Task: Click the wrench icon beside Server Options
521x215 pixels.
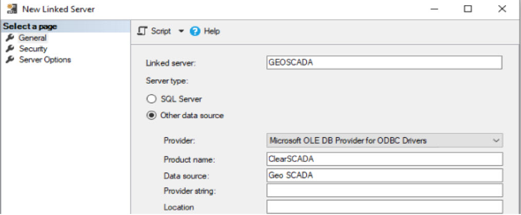Action: coord(10,60)
